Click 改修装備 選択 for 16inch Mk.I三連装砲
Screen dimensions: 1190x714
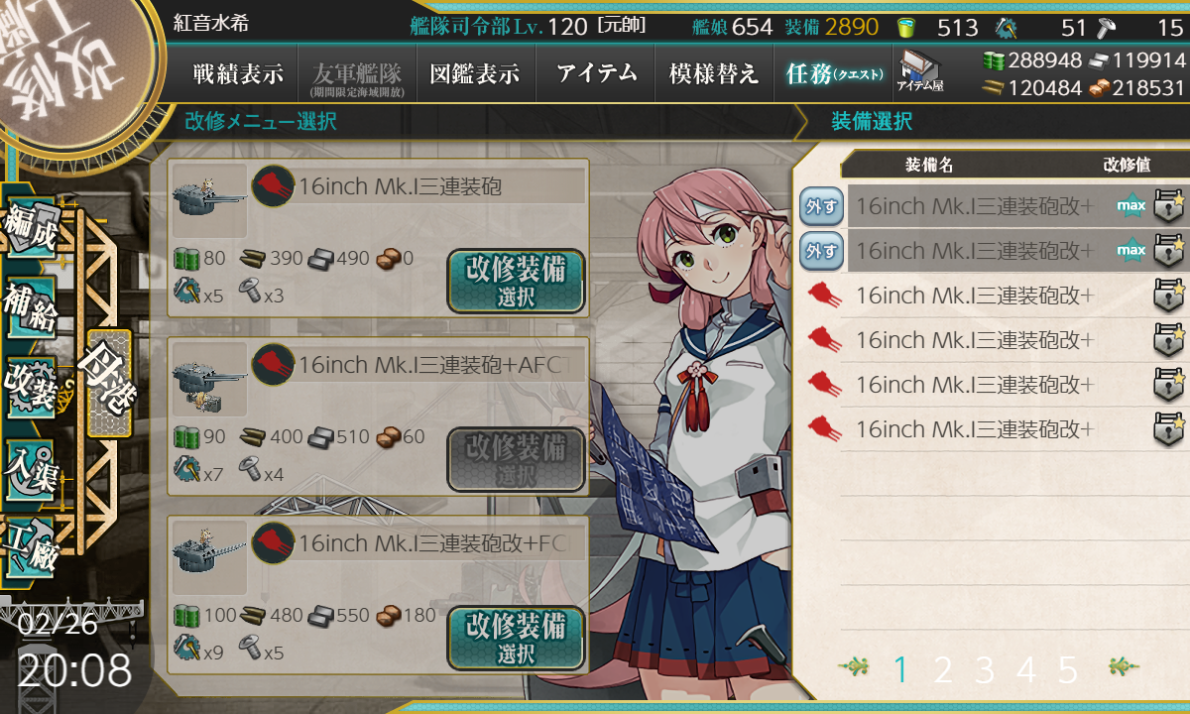pos(516,282)
